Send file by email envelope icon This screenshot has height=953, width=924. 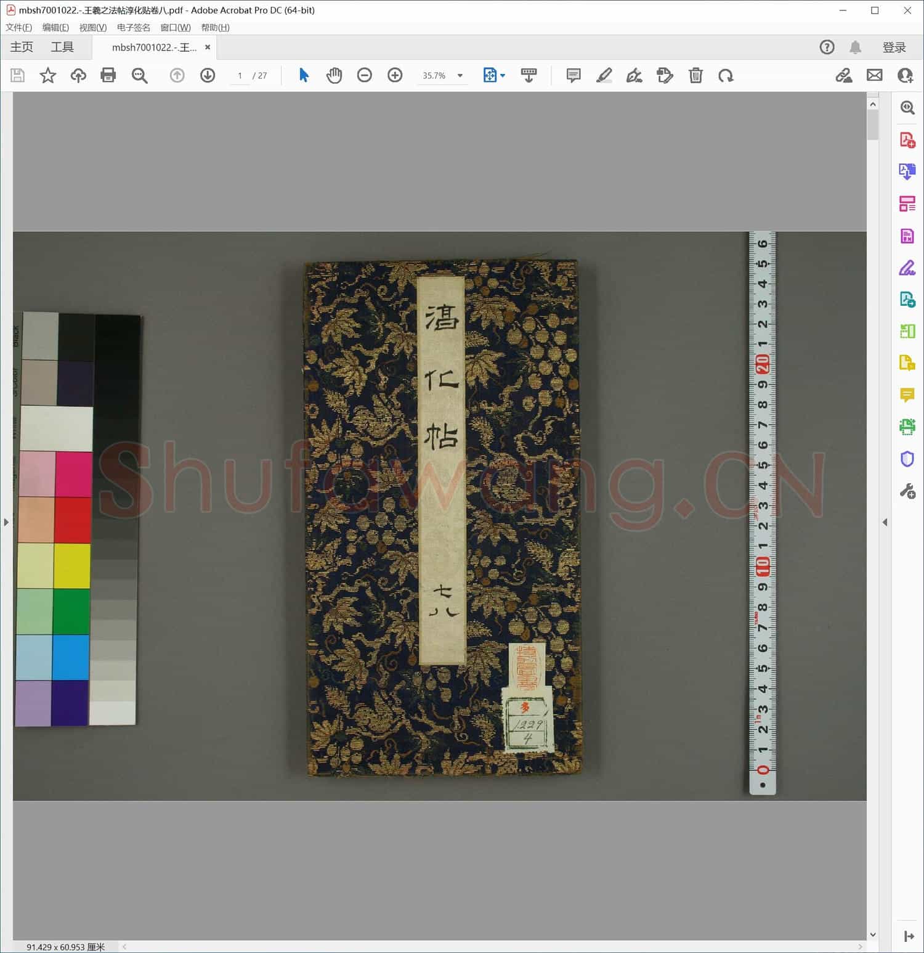[874, 75]
